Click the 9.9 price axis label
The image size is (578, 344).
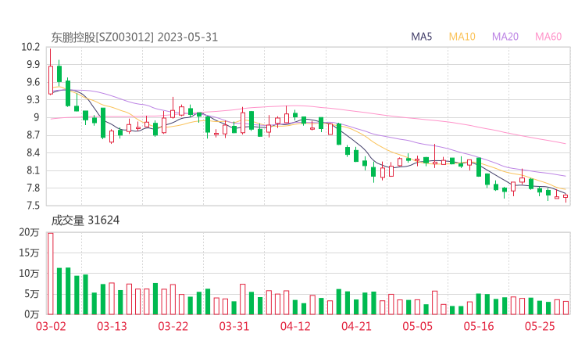tap(33, 65)
